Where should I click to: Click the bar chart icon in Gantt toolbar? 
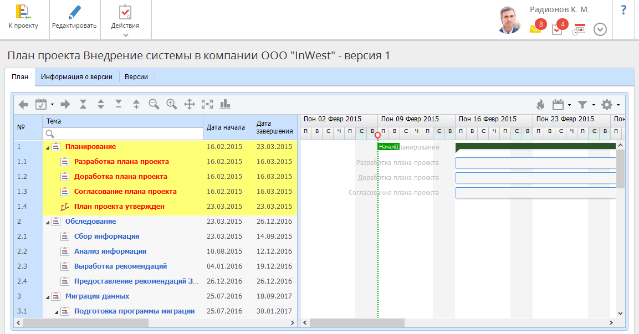click(x=225, y=104)
